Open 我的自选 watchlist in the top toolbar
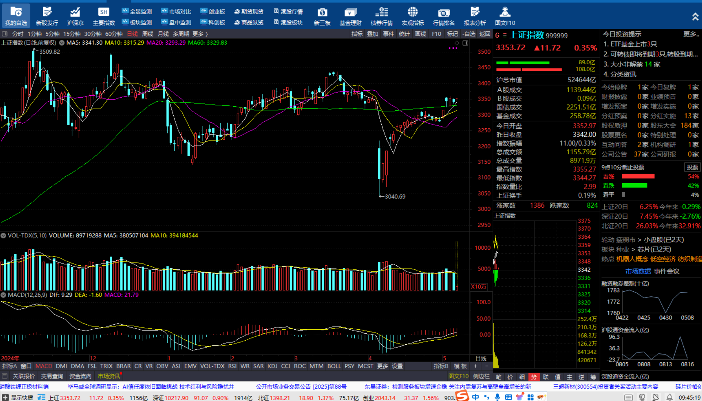Image resolution: width=702 pixels, height=401 pixels. point(16,16)
